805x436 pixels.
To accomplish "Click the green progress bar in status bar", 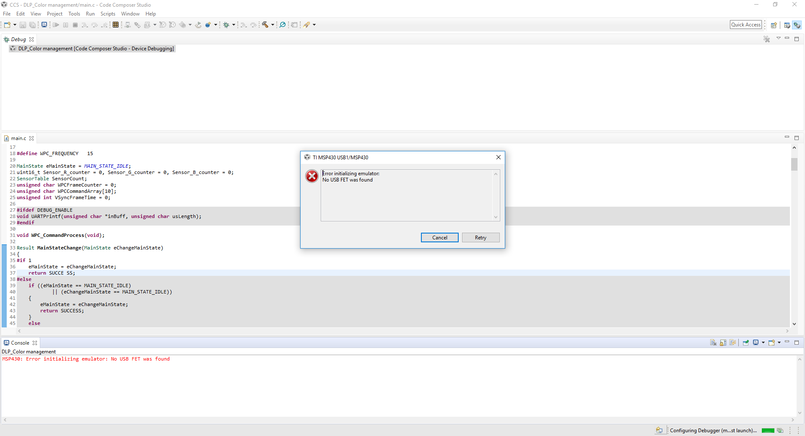I will coord(768,431).
